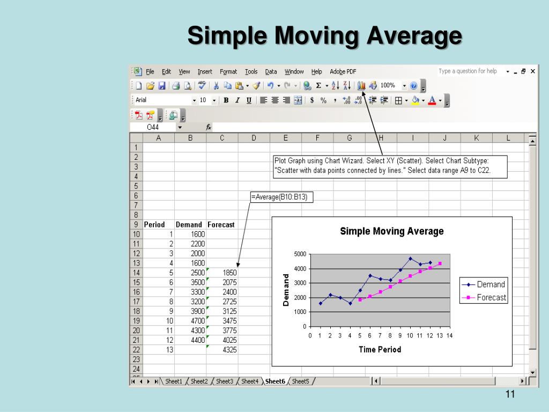Click the Copy icon

[227, 85]
